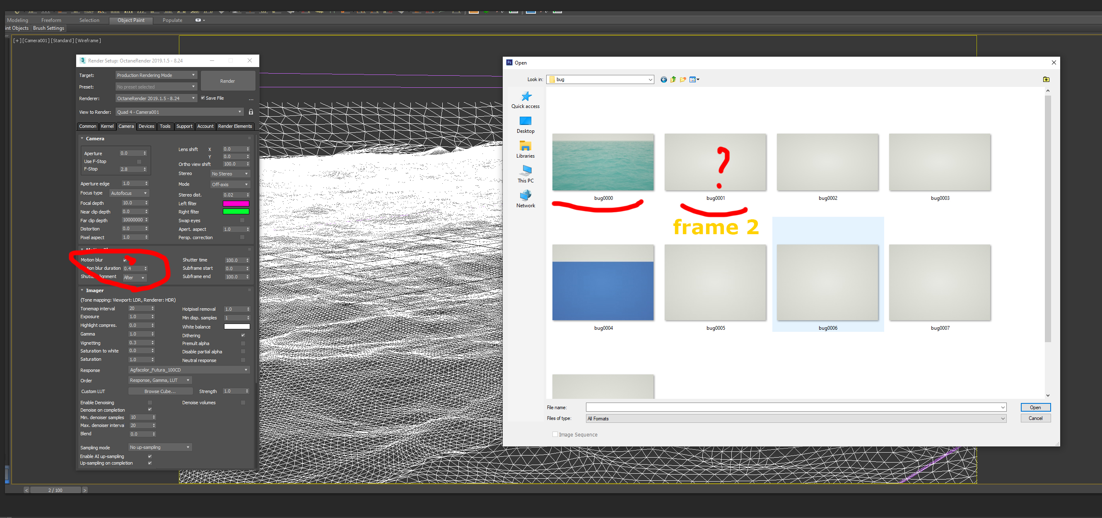This screenshot has height=518, width=1102.
Task: Open the Files of type dropdown
Action: click(x=1002, y=418)
